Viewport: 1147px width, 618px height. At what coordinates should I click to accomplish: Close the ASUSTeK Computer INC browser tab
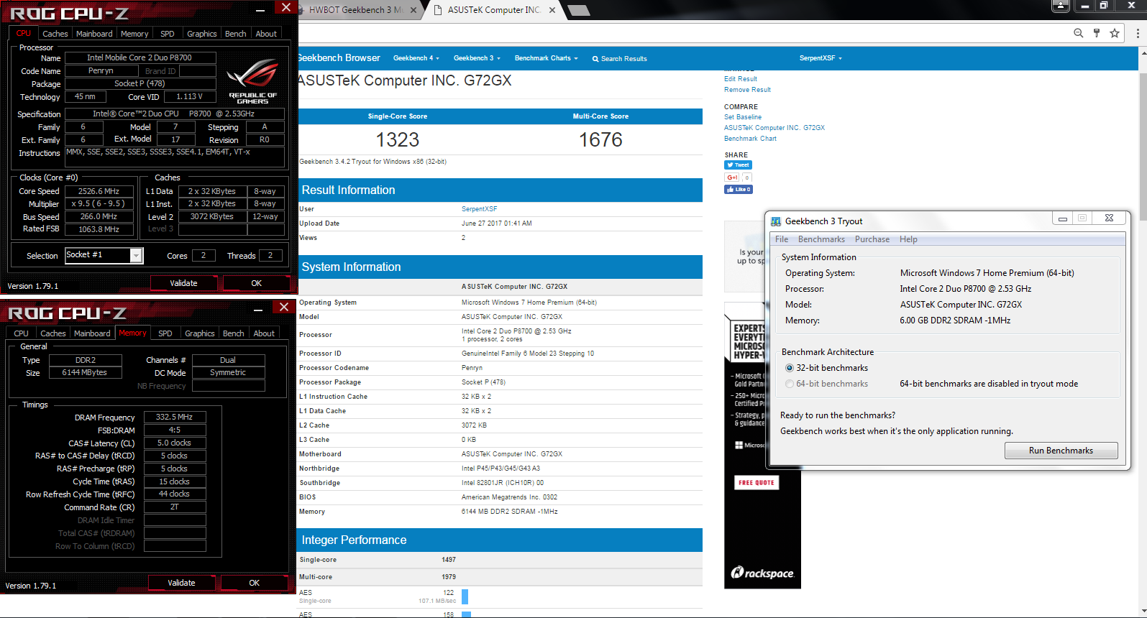click(552, 10)
